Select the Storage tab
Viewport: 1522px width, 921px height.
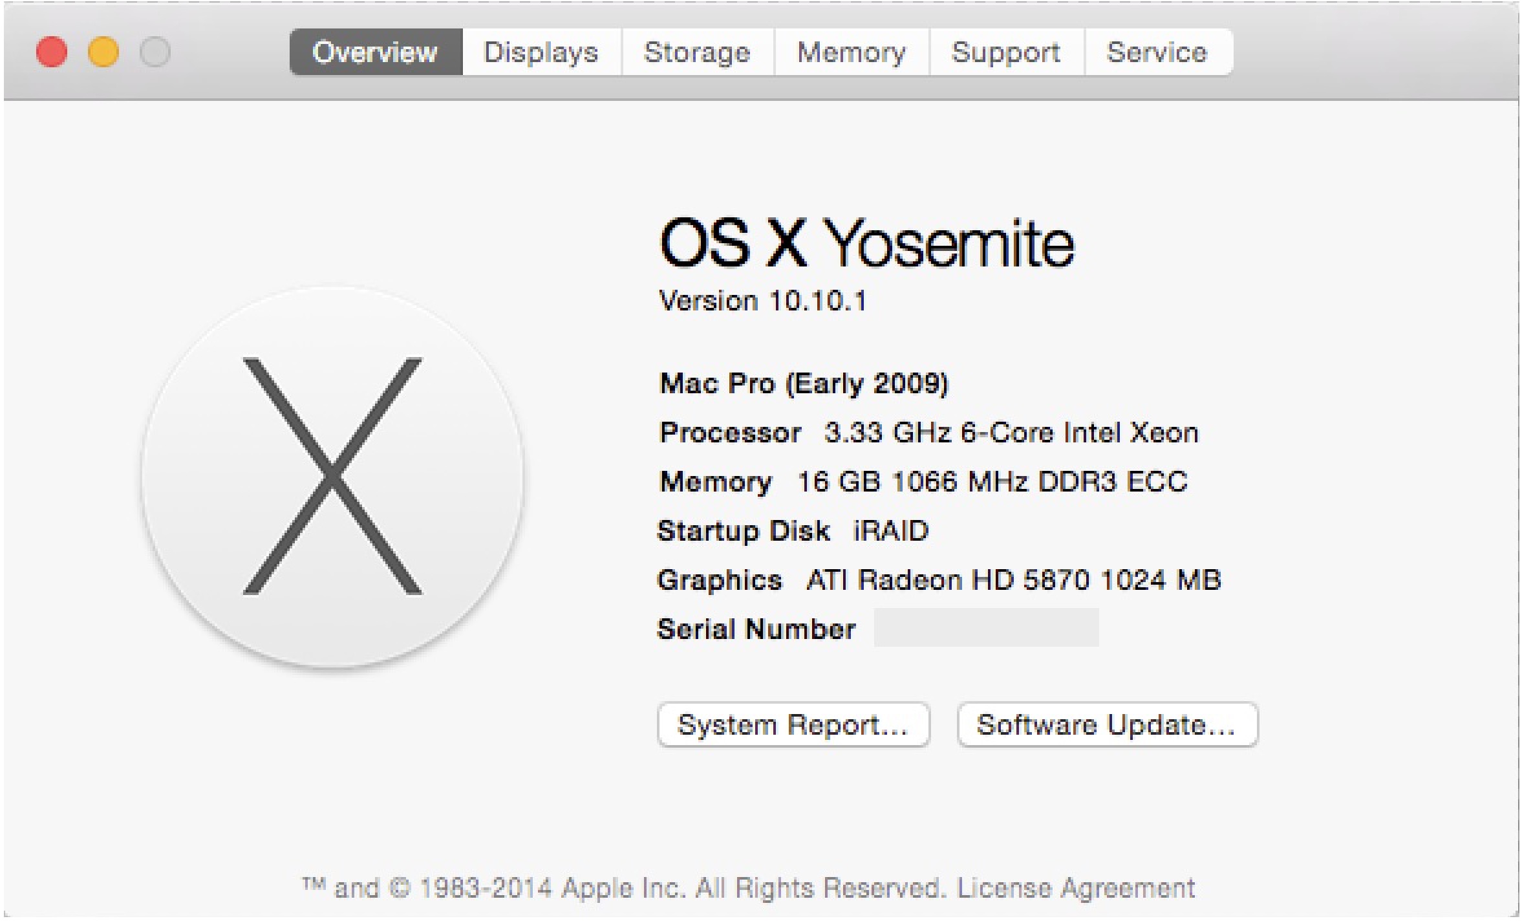click(697, 52)
